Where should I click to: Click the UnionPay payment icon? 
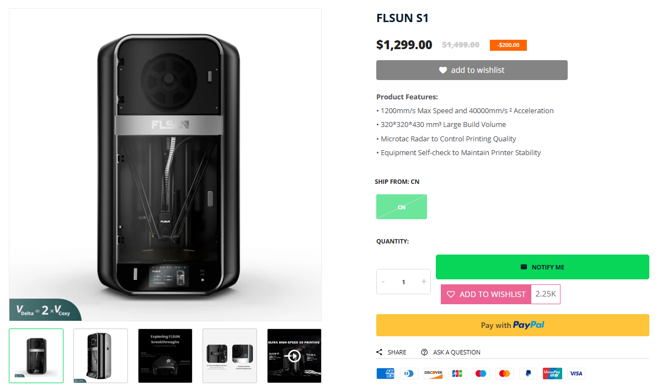tap(552, 373)
